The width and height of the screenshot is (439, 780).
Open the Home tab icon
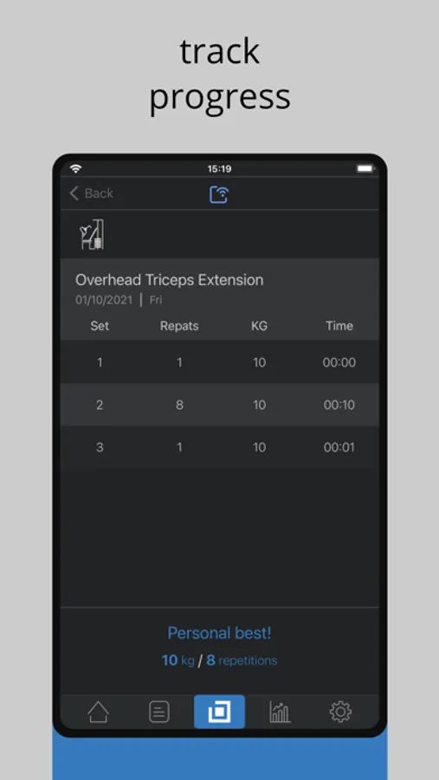[98, 712]
